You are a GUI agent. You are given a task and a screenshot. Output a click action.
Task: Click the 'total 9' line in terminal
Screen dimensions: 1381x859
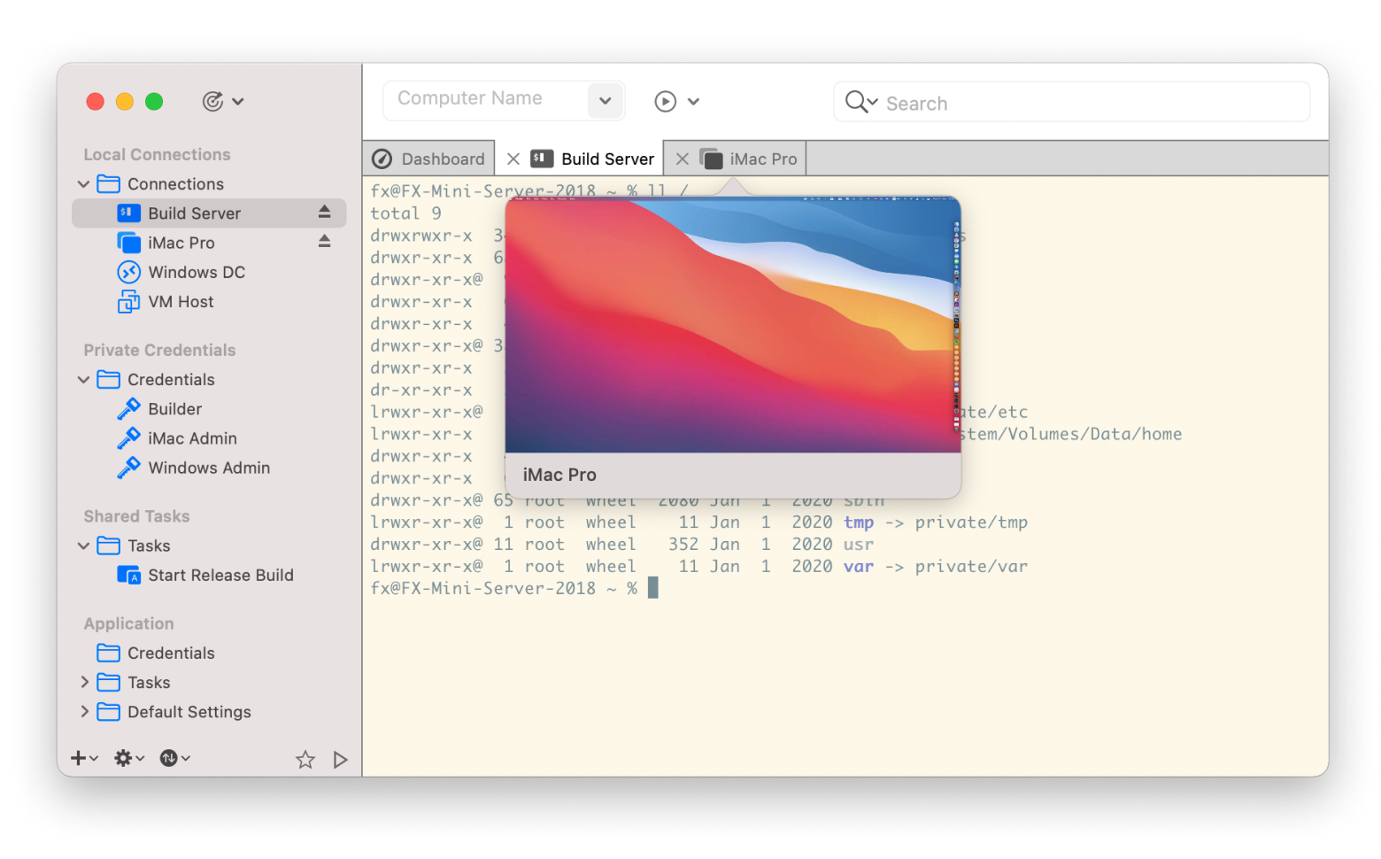point(405,213)
